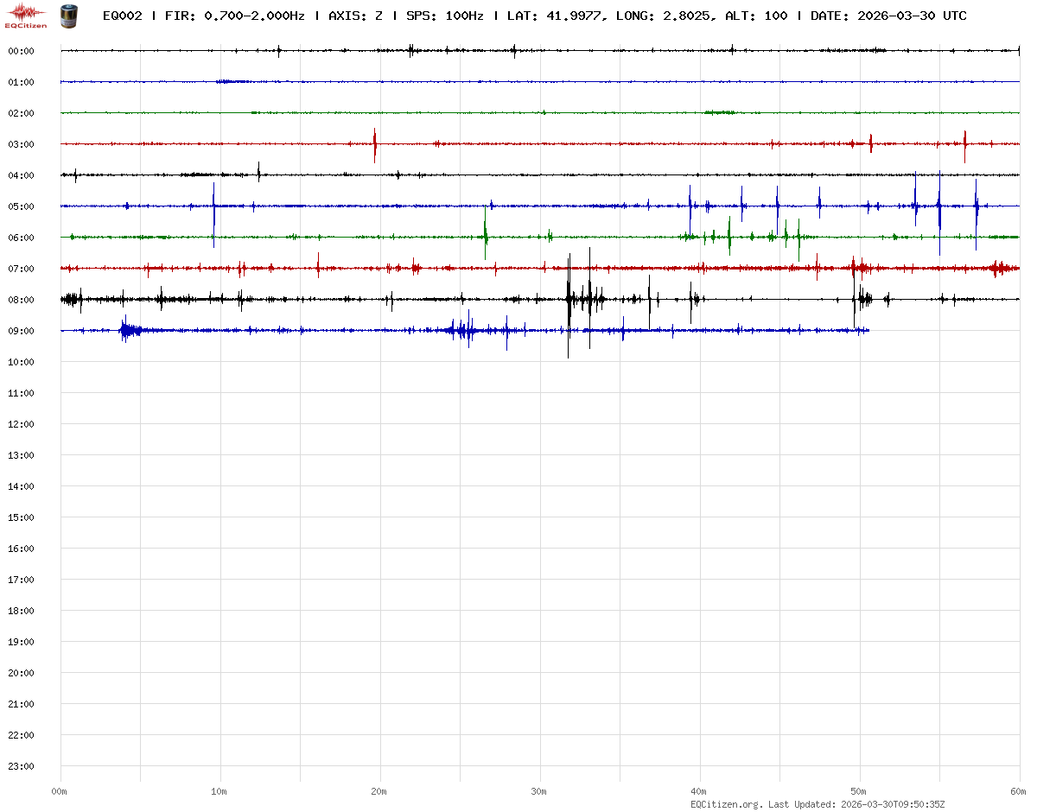This screenshot has height=812, width=1037.
Task: Click the large black spike on 08:00 trace
Action: [569, 300]
